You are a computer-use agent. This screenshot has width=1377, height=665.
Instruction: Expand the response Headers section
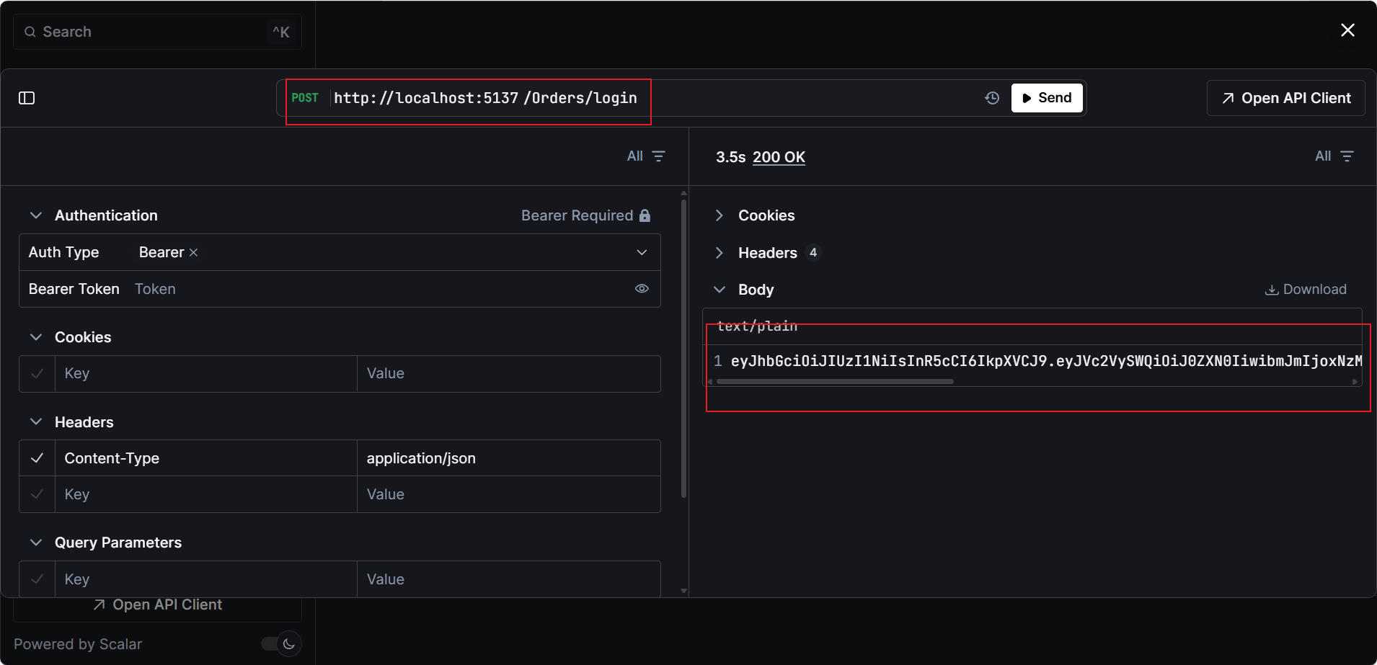pos(719,253)
